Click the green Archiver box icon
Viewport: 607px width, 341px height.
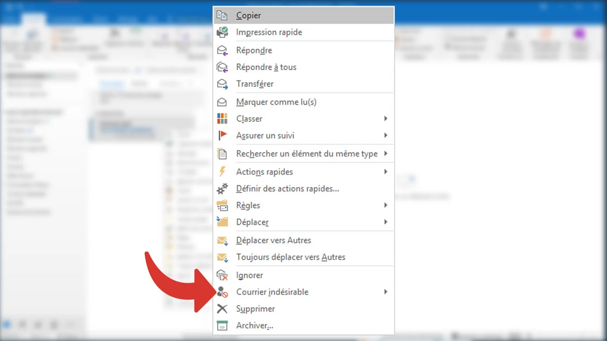click(x=222, y=325)
